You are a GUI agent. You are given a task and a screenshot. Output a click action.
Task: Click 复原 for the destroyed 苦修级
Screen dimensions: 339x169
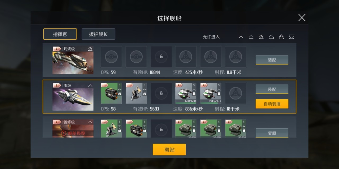[272, 133]
